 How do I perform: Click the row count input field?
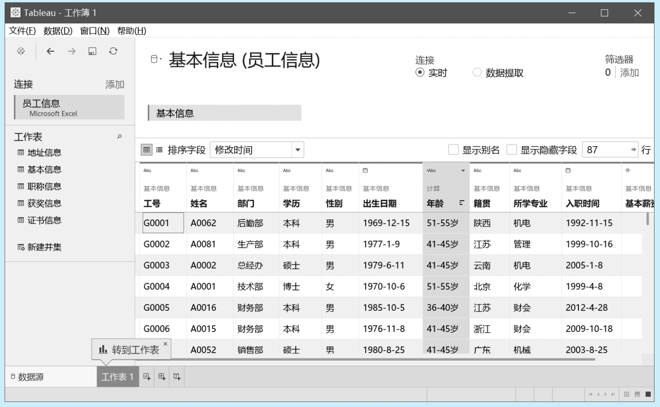coord(605,150)
